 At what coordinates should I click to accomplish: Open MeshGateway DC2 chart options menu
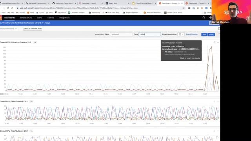tap(218, 131)
